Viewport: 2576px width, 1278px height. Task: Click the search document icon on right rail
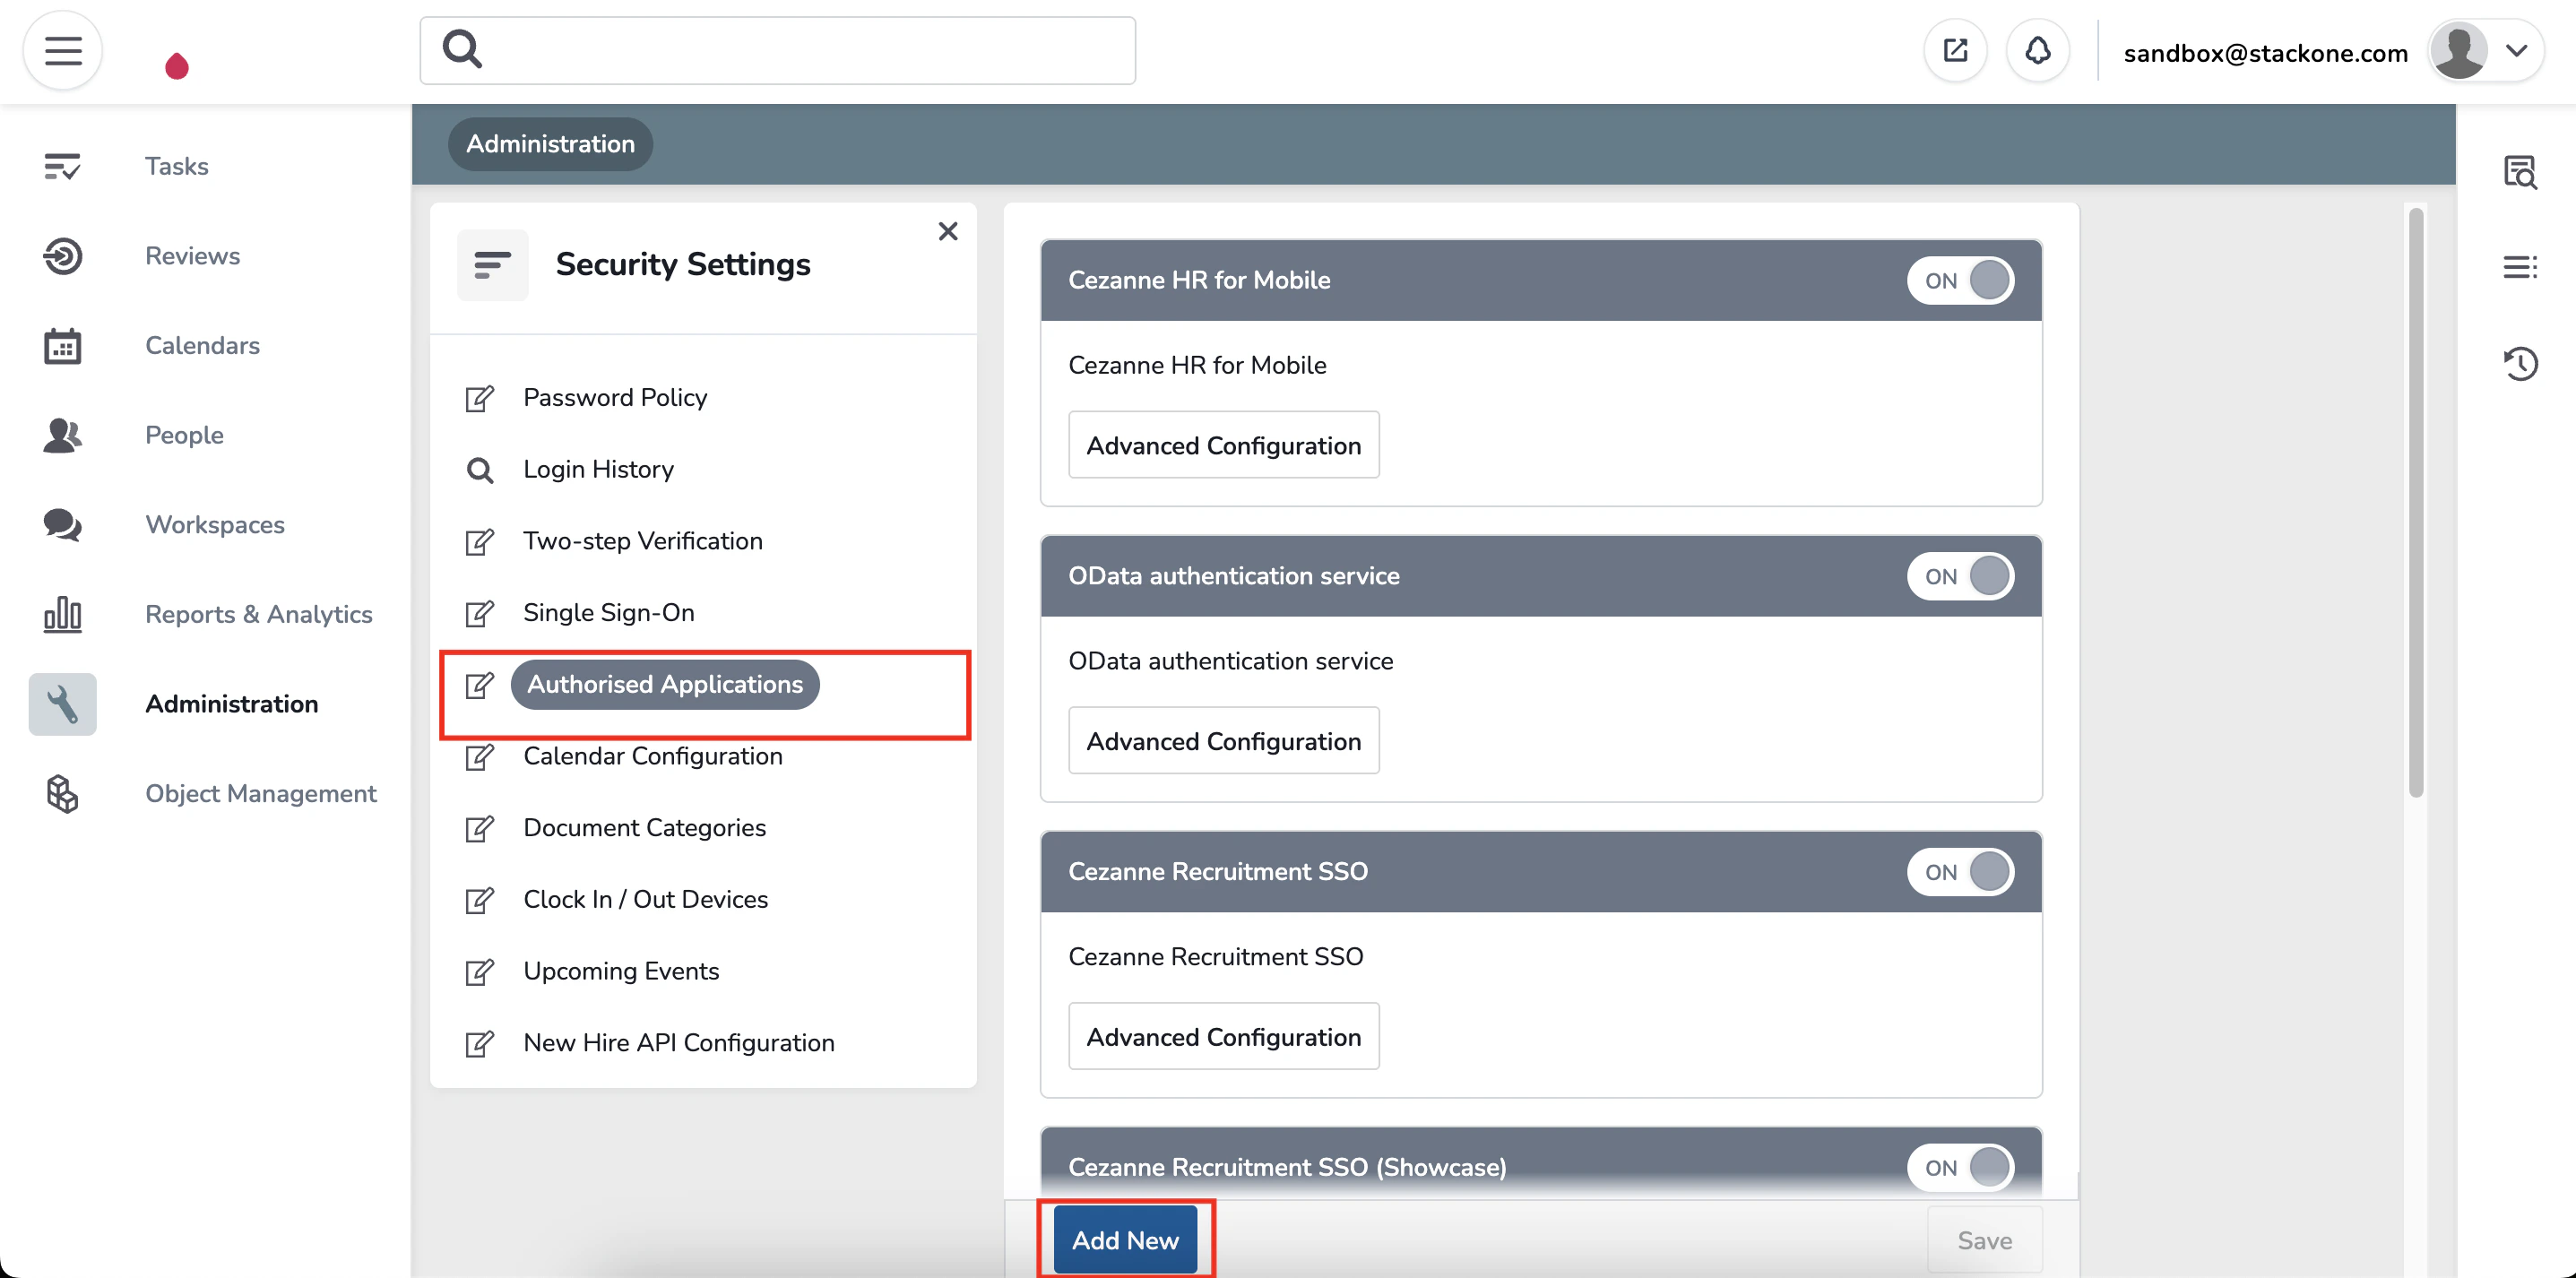[x=2519, y=172]
